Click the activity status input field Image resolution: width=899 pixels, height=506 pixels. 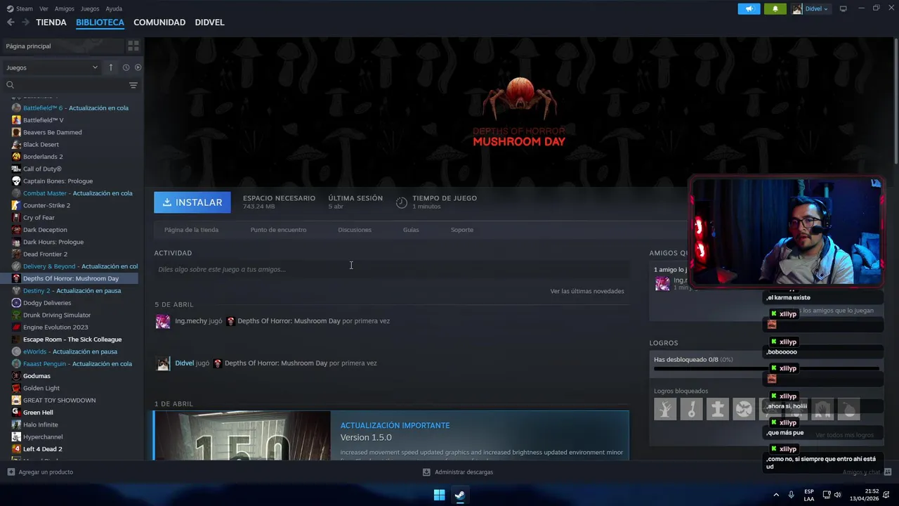(392, 269)
